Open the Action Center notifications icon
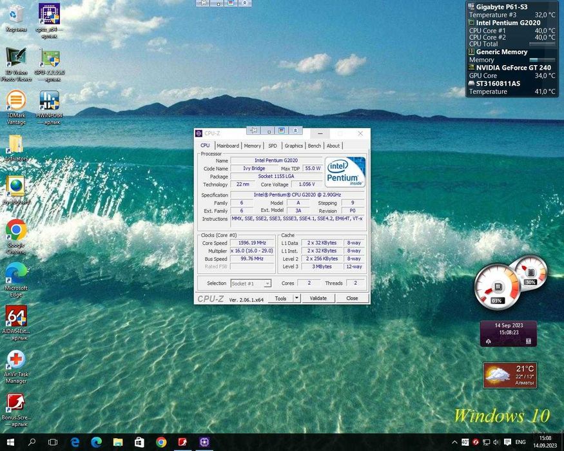This screenshot has width=564, height=451. tap(507, 442)
